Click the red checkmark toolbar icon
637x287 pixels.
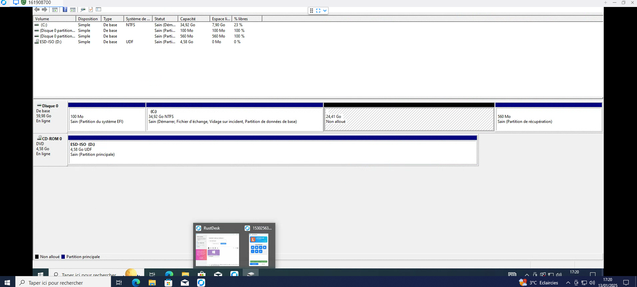[x=91, y=10]
